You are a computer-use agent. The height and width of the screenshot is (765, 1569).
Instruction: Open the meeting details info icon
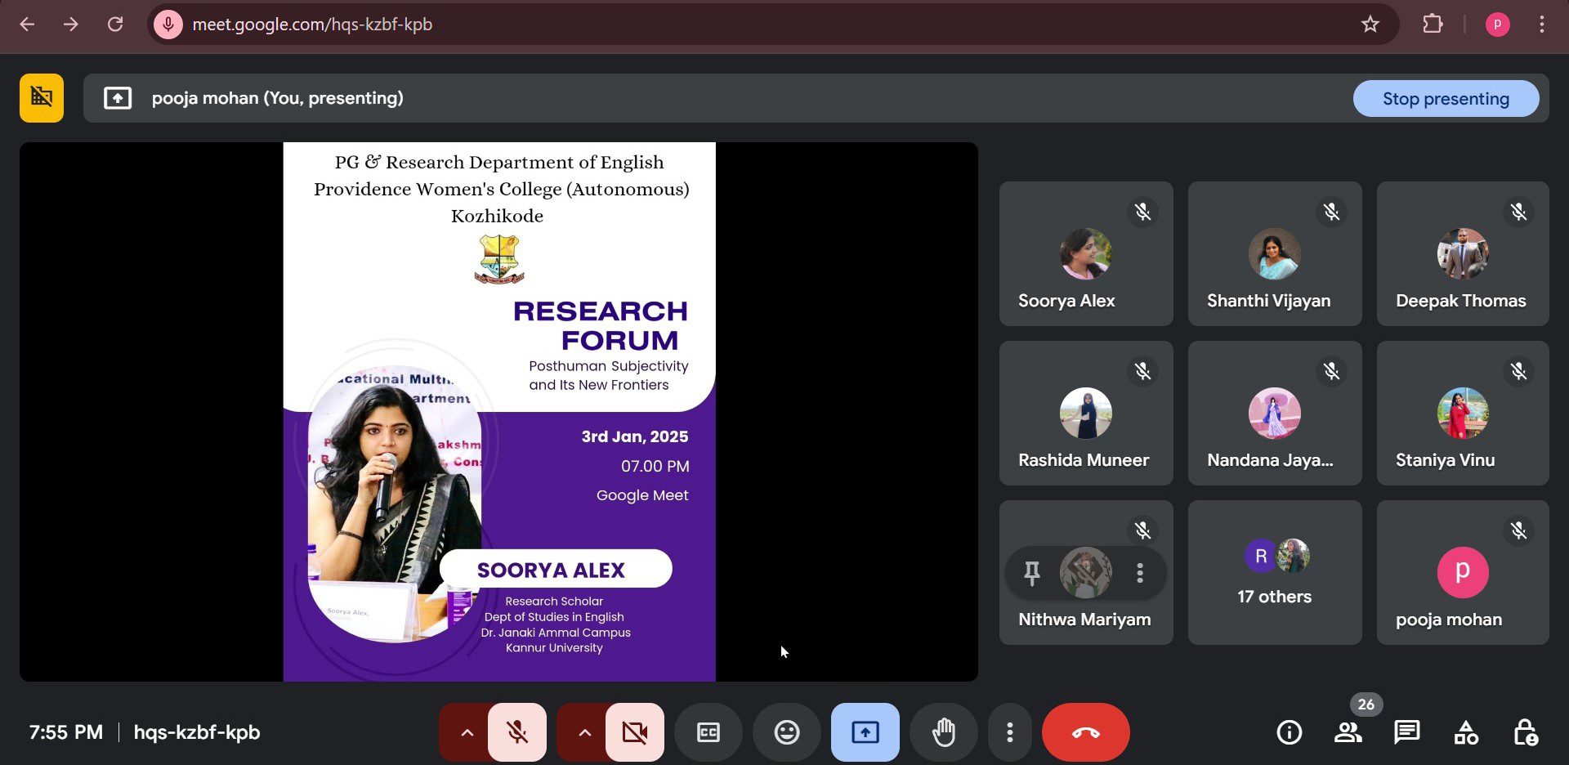pyautogui.click(x=1289, y=732)
